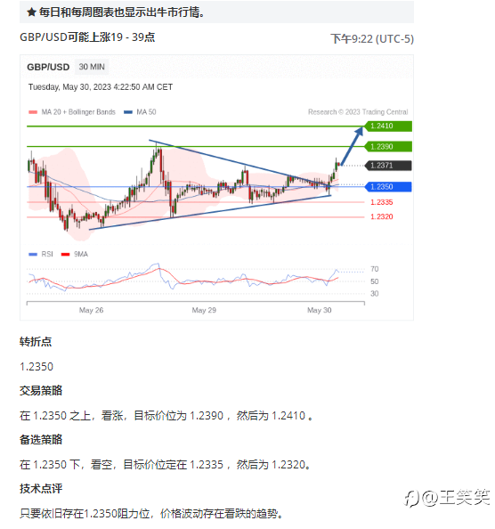Click the blue 1.2350 pivot price label

point(388,187)
